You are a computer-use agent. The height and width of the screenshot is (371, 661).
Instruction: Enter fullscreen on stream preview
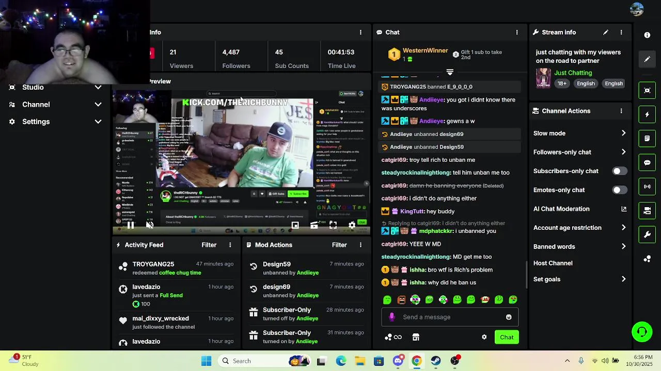[x=333, y=225]
